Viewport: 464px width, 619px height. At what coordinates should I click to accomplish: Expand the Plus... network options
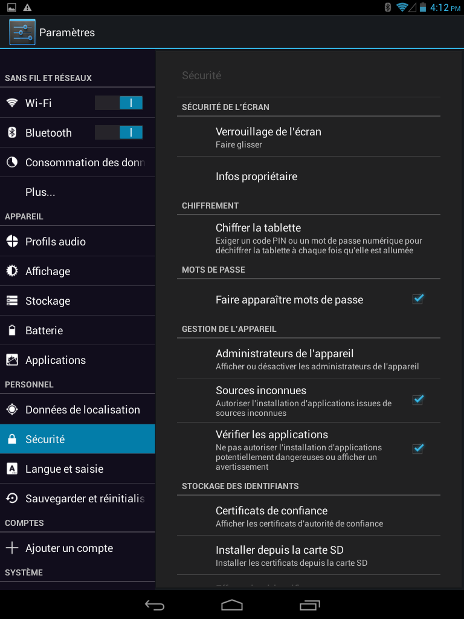click(x=77, y=192)
